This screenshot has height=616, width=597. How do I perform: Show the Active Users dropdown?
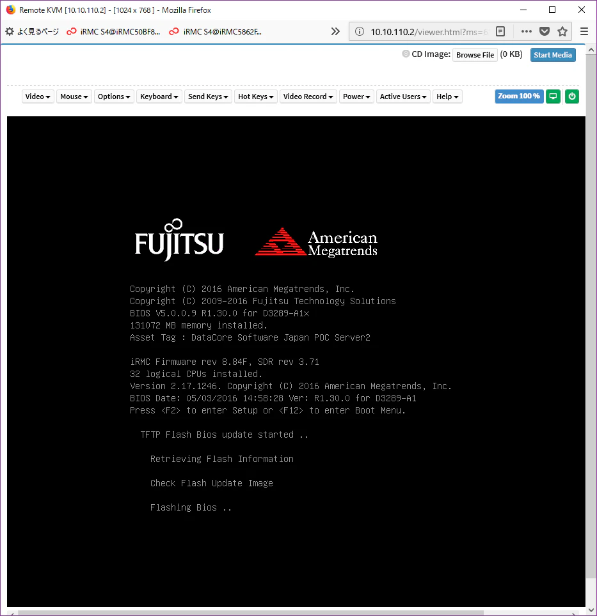[x=403, y=96]
